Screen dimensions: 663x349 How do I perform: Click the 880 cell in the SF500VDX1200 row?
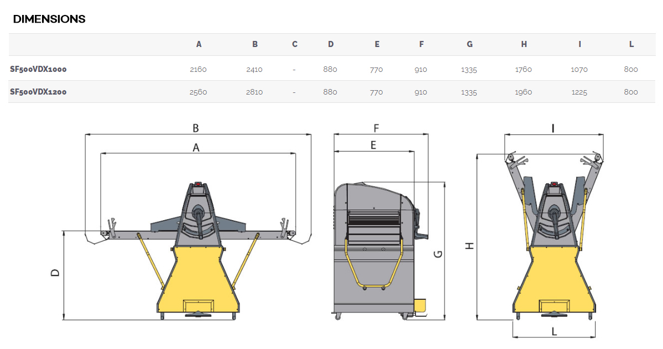point(330,92)
